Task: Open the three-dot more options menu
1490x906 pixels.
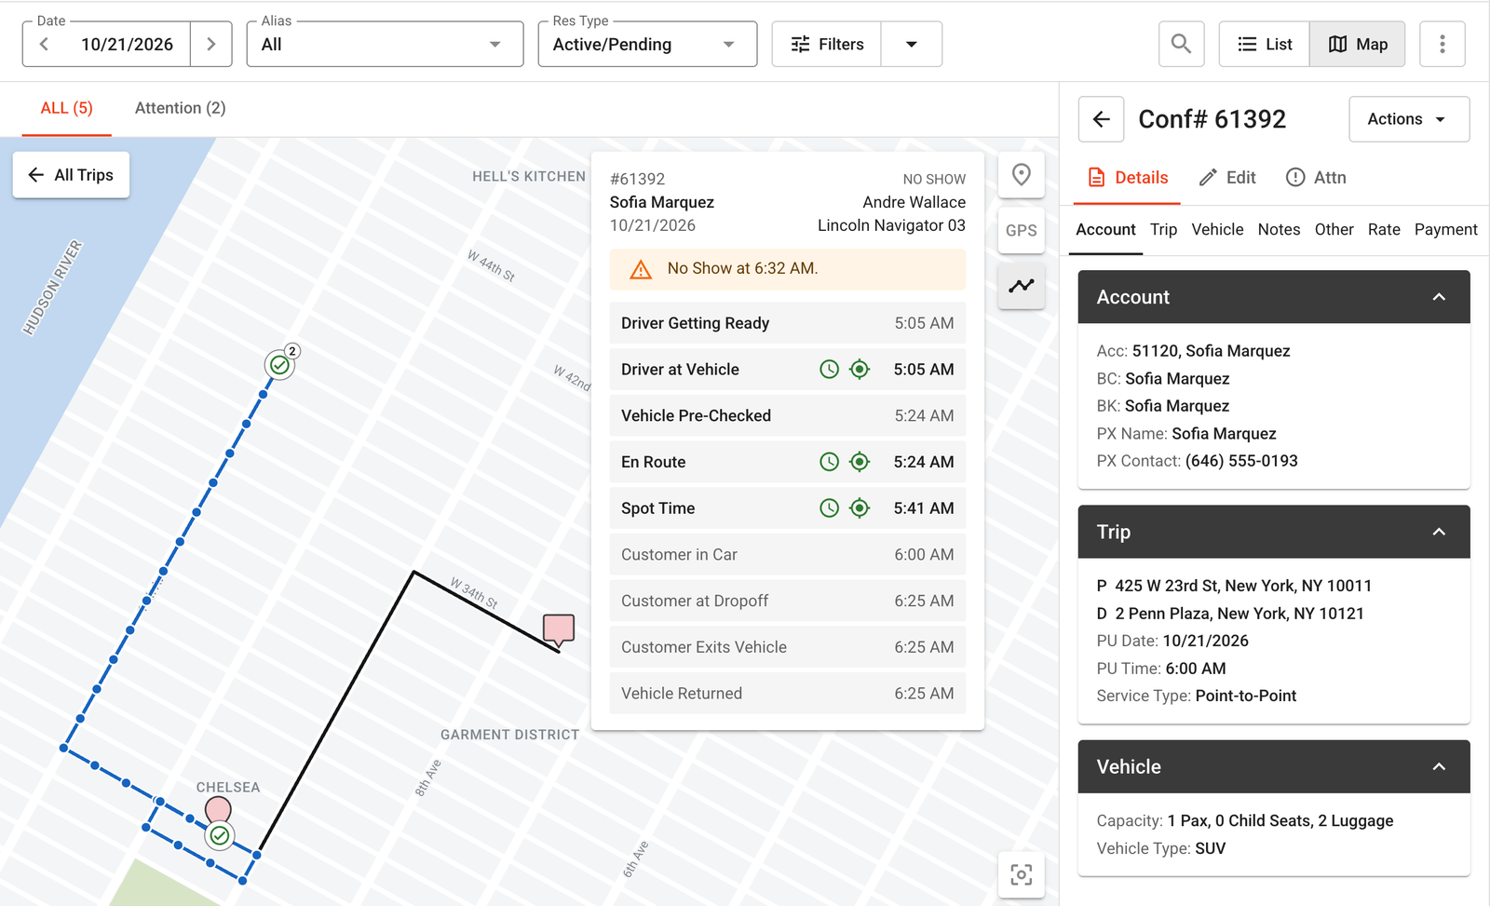Action: [1442, 44]
